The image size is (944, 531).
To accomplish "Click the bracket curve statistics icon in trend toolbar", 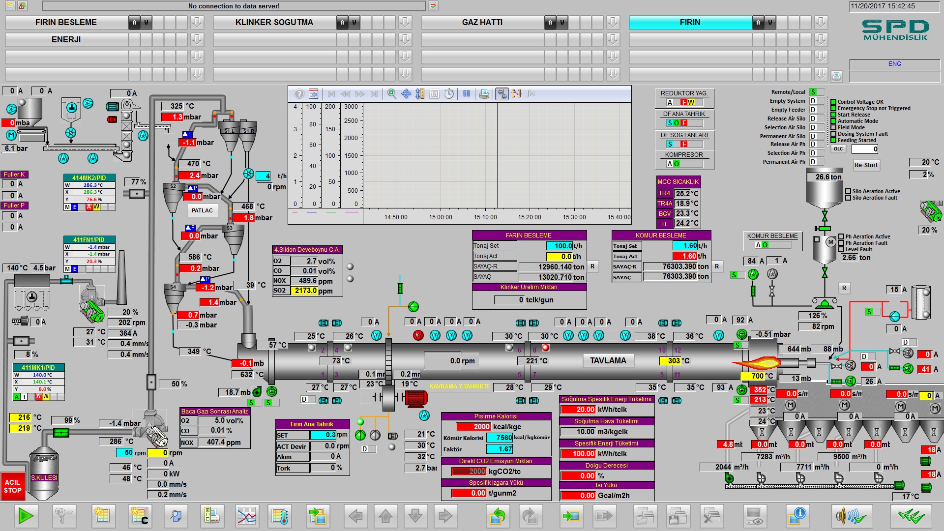I will coord(516,94).
